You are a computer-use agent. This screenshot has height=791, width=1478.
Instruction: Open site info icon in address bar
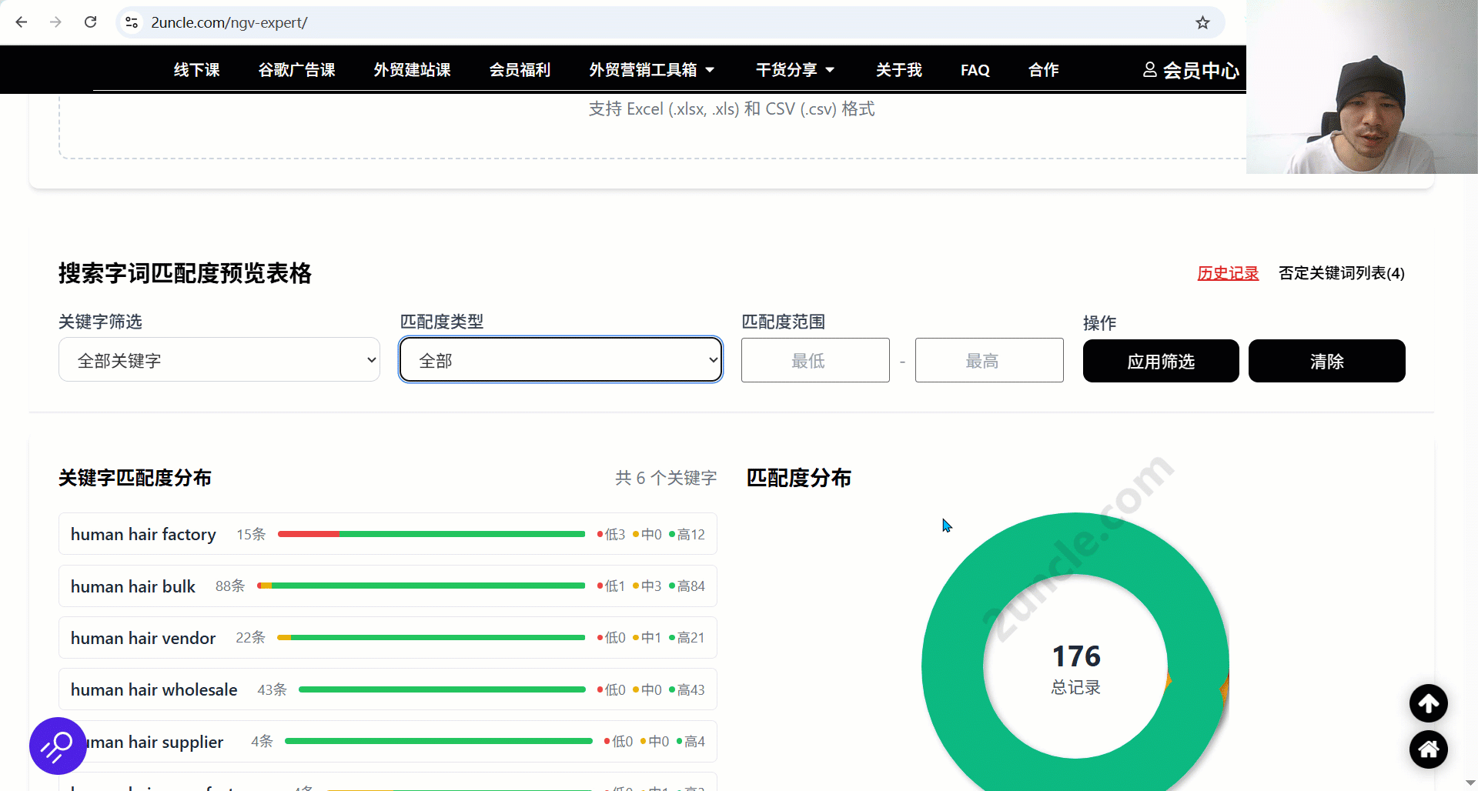coord(132,23)
